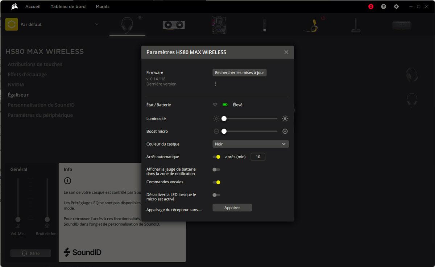Click the Luminosité slider handle
This screenshot has width=435, height=267.
pos(224,118)
